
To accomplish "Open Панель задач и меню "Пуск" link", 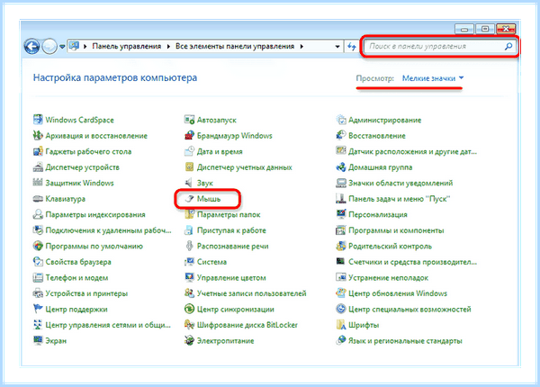I will tap(399, 199).
